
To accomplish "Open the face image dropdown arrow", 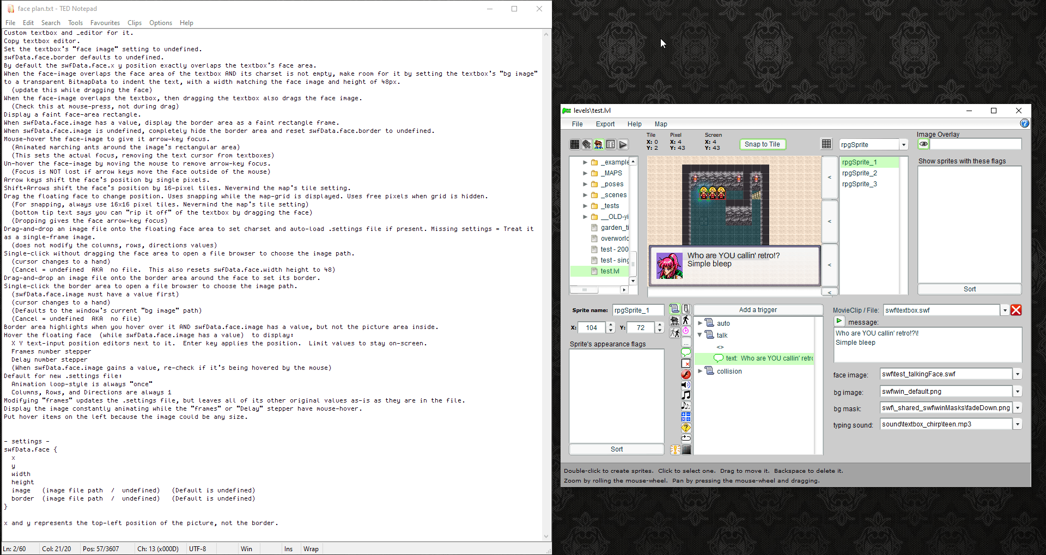I will point(1017,374).
